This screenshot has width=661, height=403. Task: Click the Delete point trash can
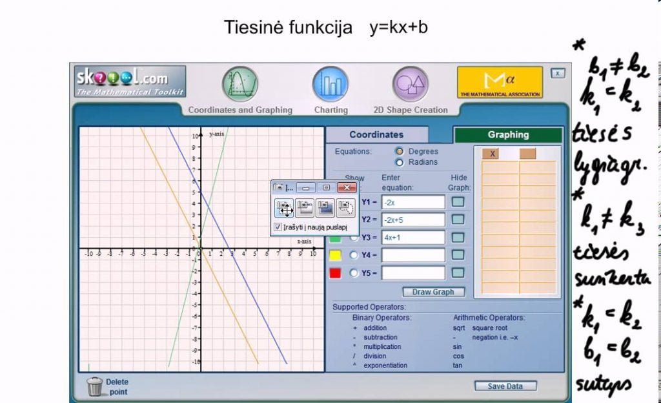94,387
